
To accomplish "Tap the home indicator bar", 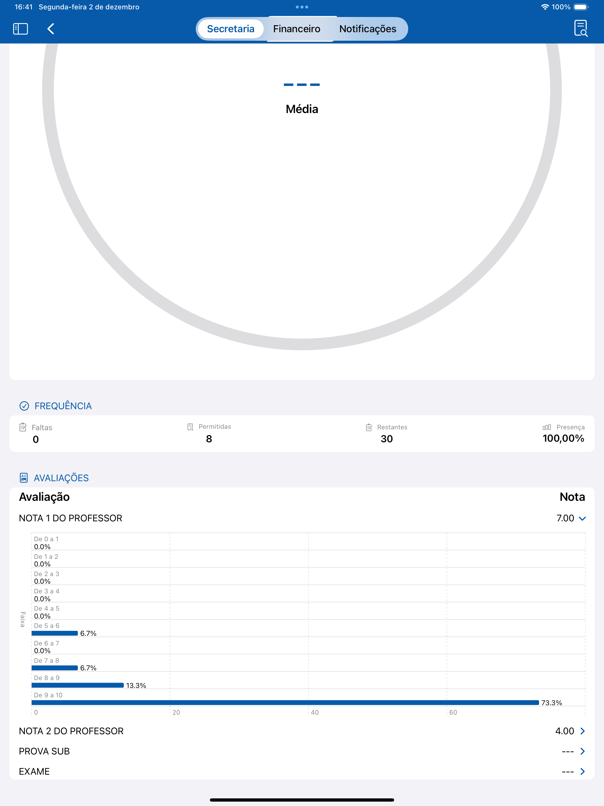I will tap(302, 800).
